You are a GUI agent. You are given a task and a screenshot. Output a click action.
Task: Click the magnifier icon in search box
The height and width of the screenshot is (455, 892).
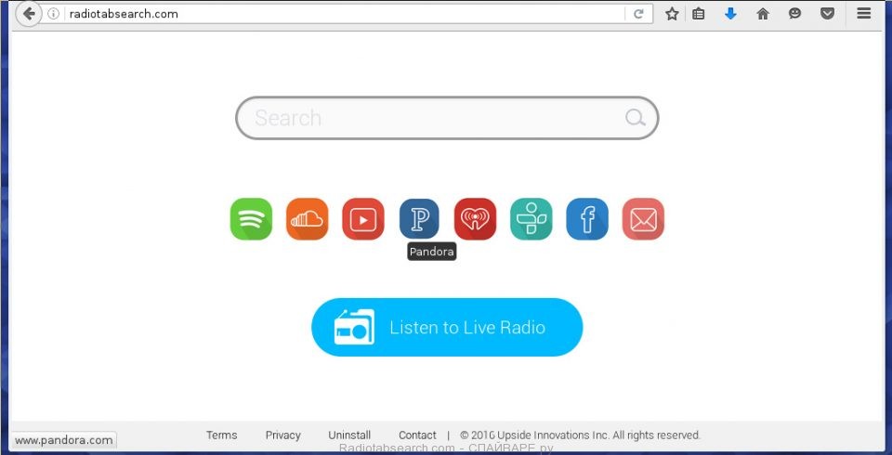pyautogui.click(x=635, y=118)
